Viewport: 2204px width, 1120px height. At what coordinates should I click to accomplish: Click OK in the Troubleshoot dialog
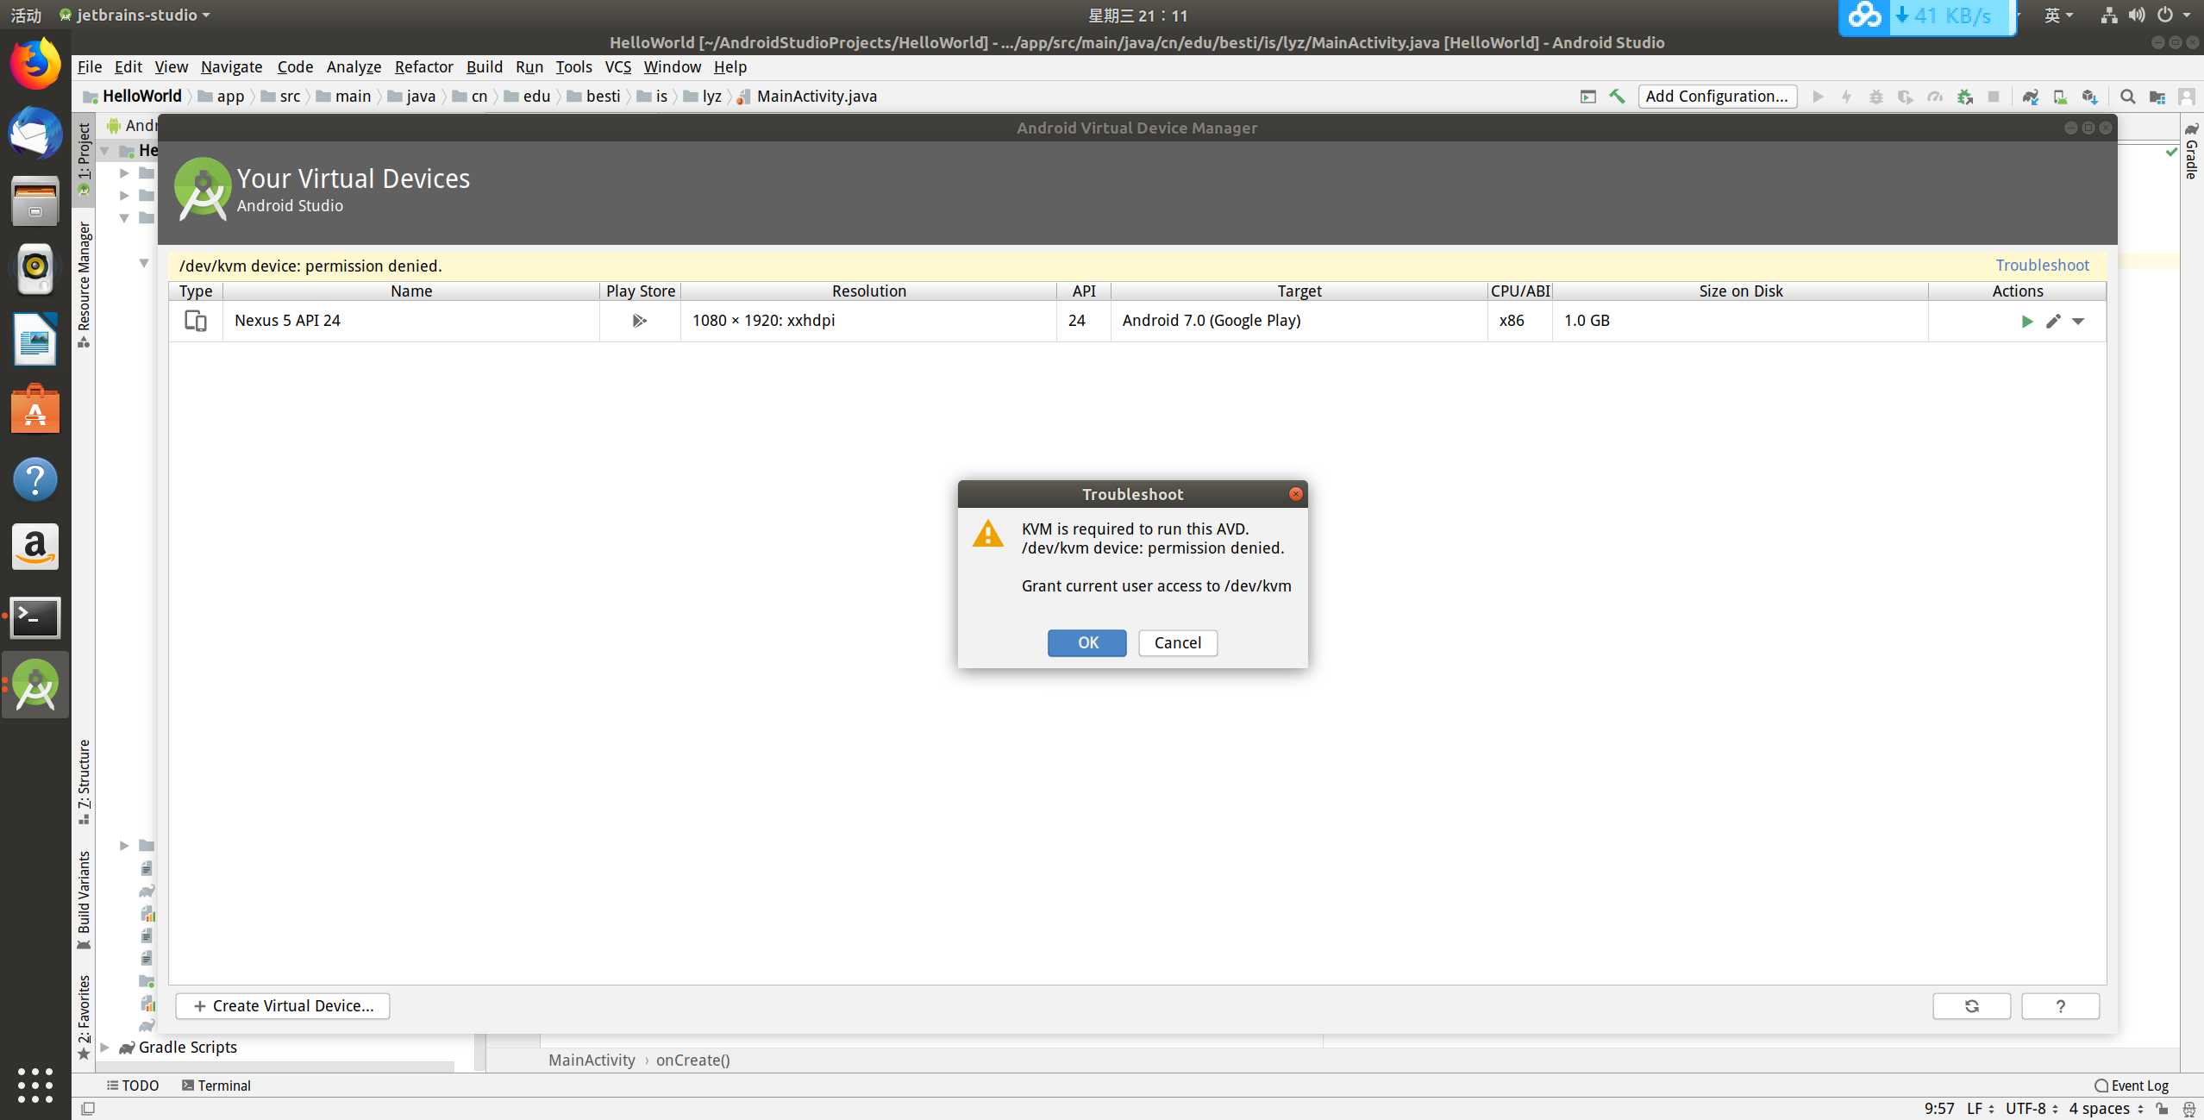pyautogui.click(x=1087, y=643)
